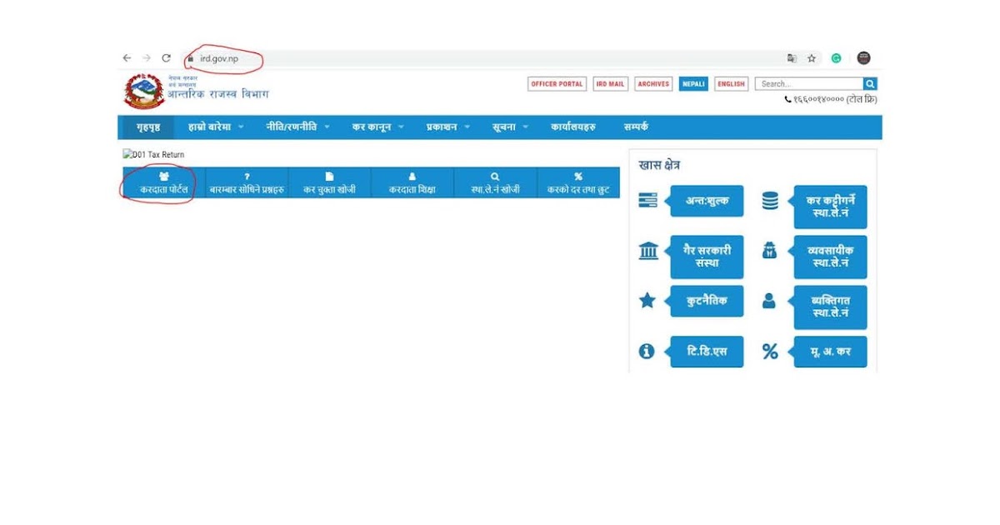This screenshot has height=525, width=1000.
Task: Open कर चुक्ता खोजी tab
Action: [329, 182]
